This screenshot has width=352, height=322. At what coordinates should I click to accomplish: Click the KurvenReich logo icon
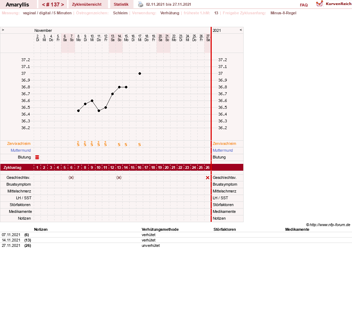(x=319, y=4)
